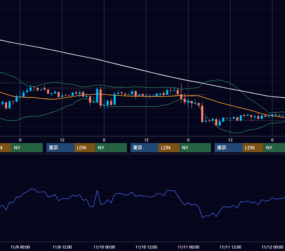Select the 東京 session block before 11/9 12:00
This screenshot has width=285, height=251.
60,148
